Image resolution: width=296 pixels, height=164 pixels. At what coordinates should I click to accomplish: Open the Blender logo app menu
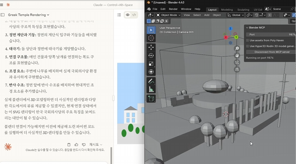[x=149, y=9]
